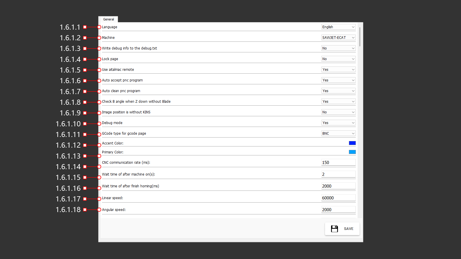
Task: Open the Write debug info dropdown
Action: click(x=338, y=48)
